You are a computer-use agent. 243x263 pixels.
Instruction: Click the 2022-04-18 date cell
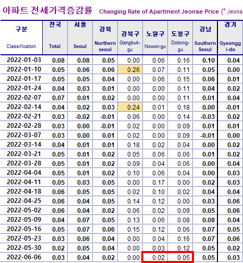click(x=21, y=192)
